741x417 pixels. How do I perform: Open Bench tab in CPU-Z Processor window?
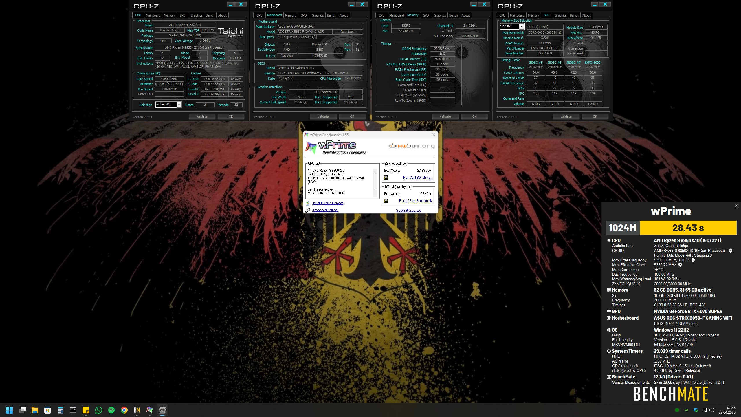point(210,15)
